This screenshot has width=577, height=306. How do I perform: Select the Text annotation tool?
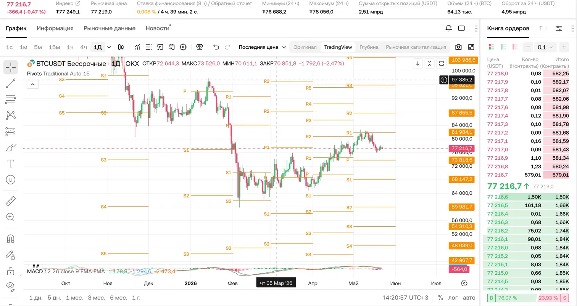pos(11,164)
